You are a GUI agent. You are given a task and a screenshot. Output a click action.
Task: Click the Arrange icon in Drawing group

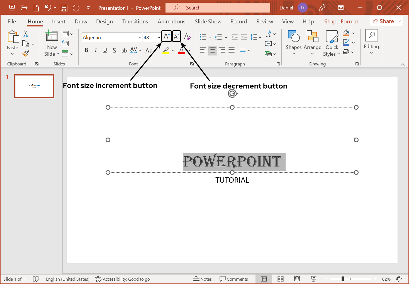coord(312,42)
